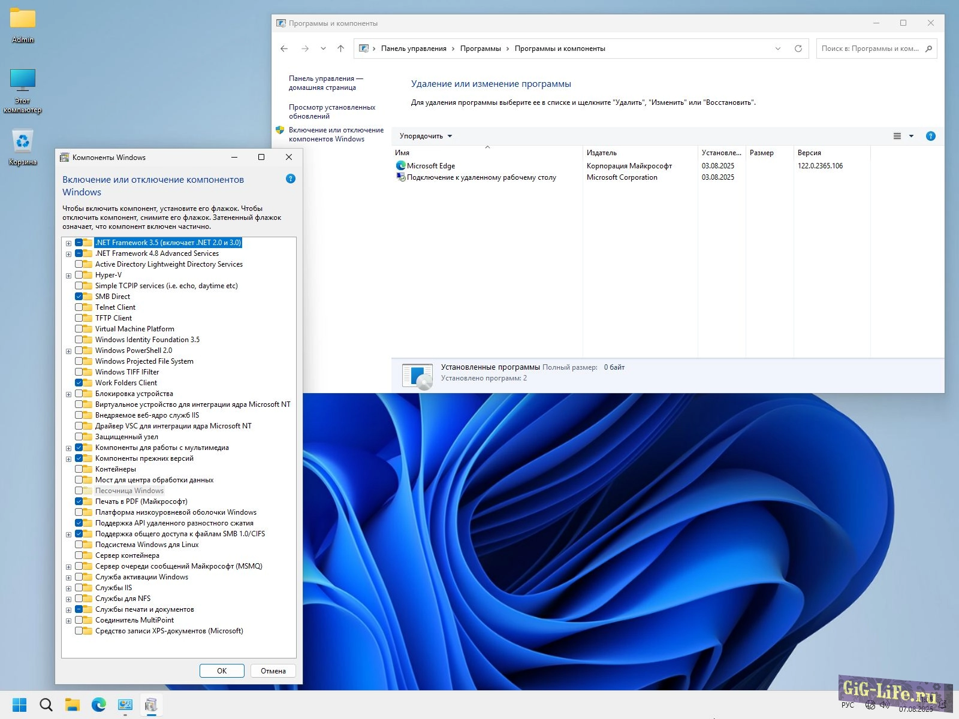This screenshot has width=959, height=719.
Task: Open File Explorer from the taskbar
Action: click(73, 705)
